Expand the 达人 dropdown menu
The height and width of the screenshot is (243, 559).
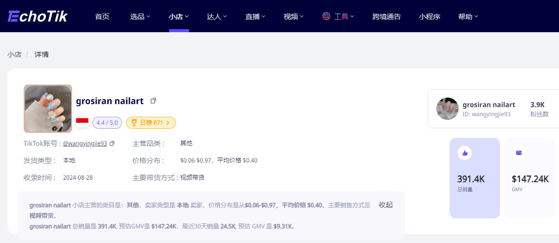217,17
